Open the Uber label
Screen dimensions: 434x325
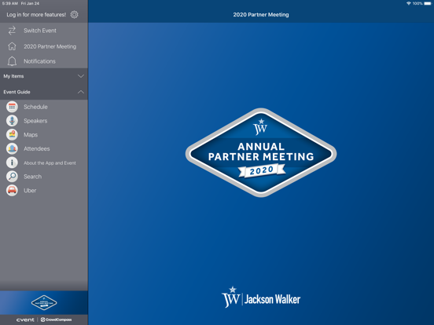(30, 191)
